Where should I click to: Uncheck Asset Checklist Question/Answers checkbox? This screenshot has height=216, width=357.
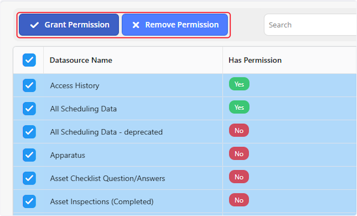[29, 178]
